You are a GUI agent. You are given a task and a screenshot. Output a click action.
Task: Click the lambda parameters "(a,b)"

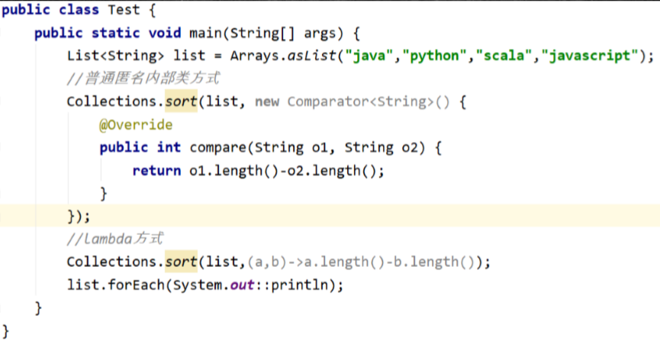pyautogui.click(x=267, y=262)
